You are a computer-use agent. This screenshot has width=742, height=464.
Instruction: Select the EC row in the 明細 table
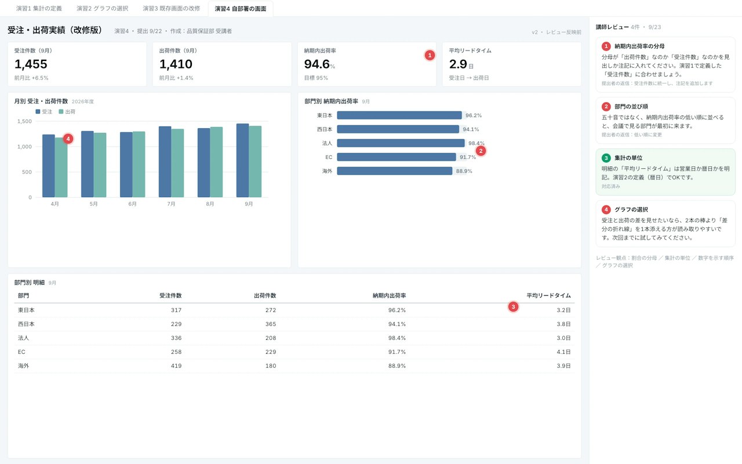294,352
